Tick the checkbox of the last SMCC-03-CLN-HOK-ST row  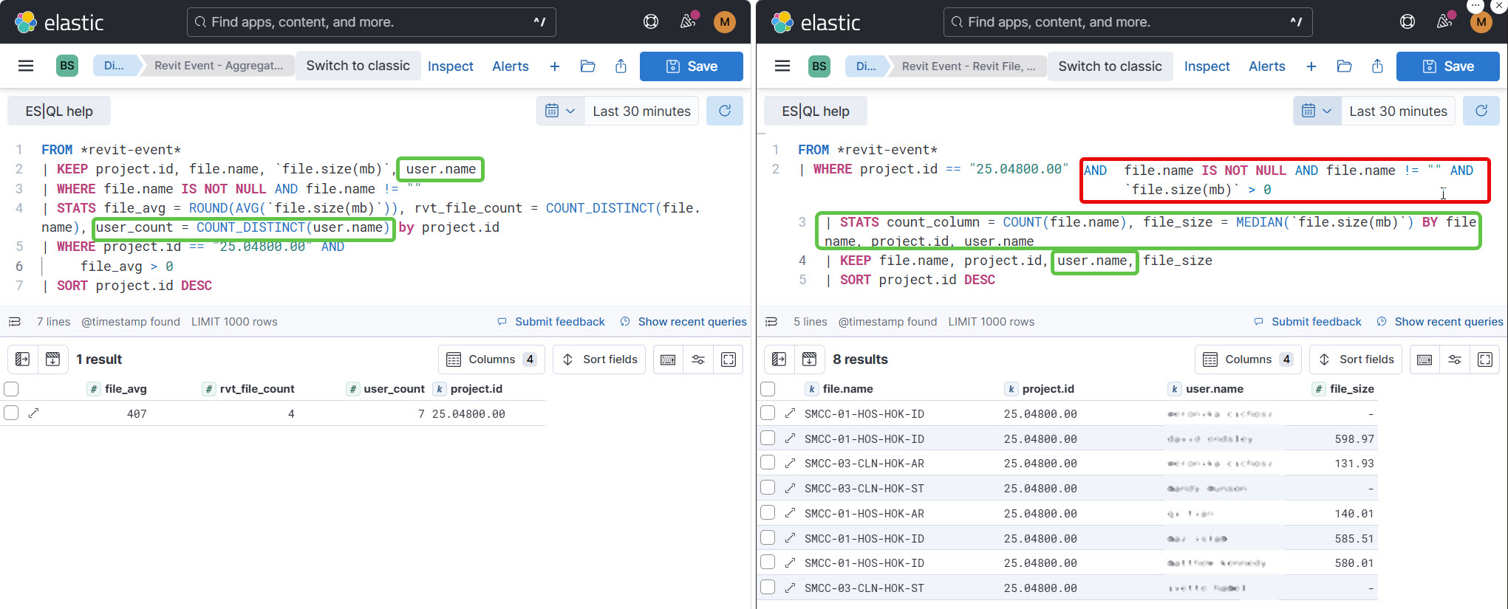point(768,588)
